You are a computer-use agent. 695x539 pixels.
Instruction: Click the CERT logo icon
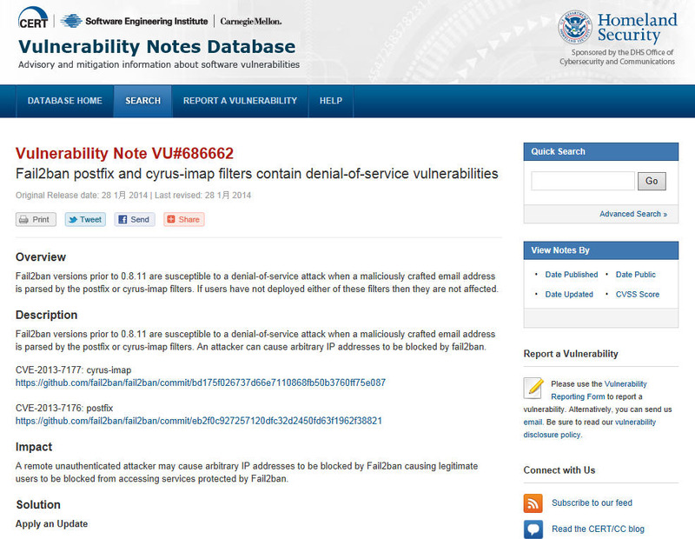pyautogui.click(x=33, y=21)
